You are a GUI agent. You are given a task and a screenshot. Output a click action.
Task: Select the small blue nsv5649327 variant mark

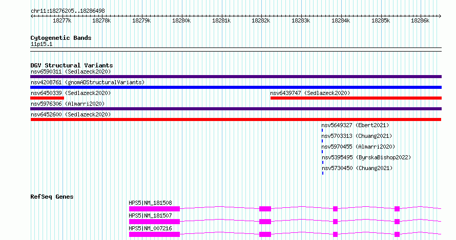pyautogui.click(x=322, y=130)
